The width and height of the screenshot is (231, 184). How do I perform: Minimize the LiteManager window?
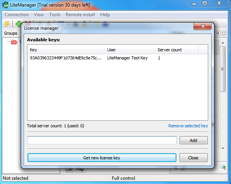click(194, 3)
